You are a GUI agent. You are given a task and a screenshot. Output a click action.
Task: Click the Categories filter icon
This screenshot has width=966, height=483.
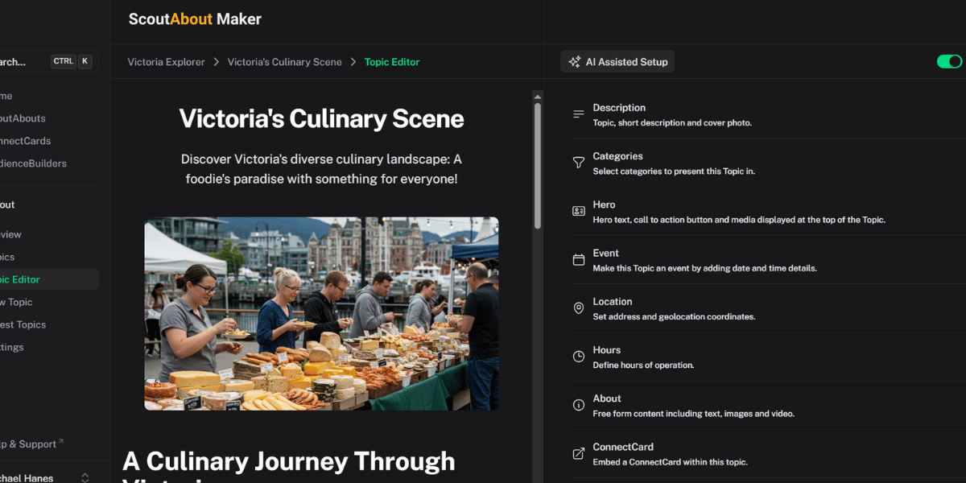click(578, 162)
